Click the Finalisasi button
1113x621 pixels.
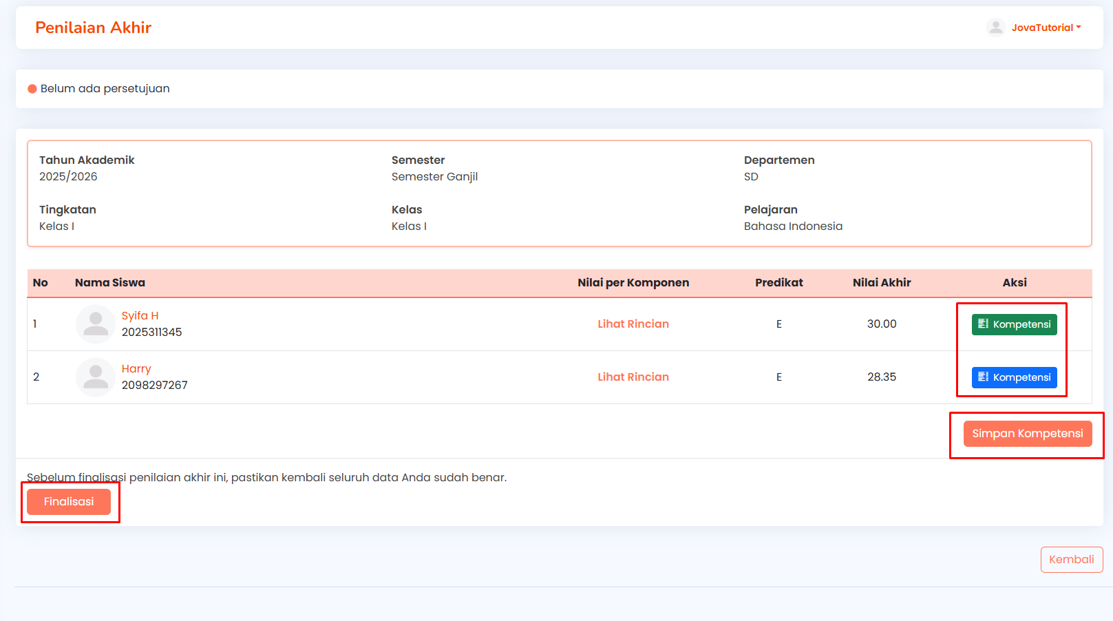(69, 502)
